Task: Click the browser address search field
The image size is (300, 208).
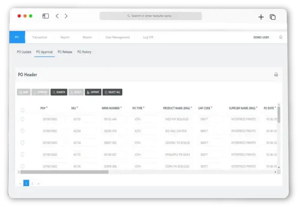Action: click(151, 16)
